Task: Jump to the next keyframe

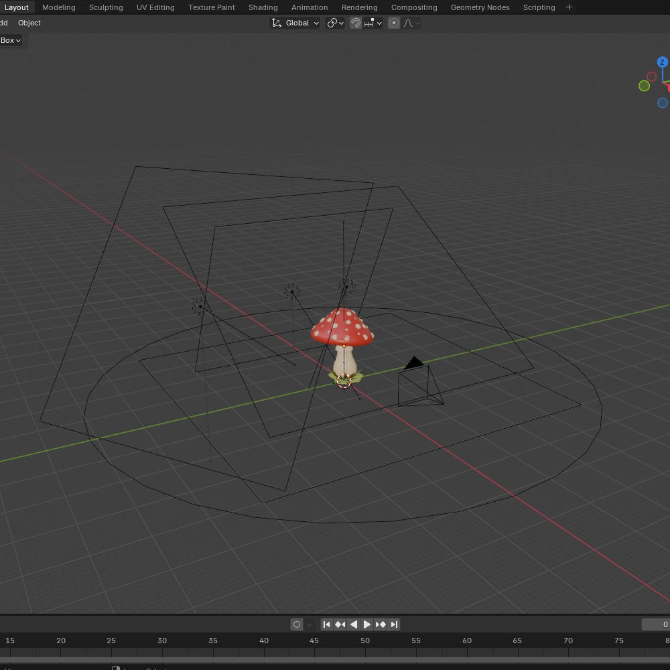Action: [x=381, y=624]
